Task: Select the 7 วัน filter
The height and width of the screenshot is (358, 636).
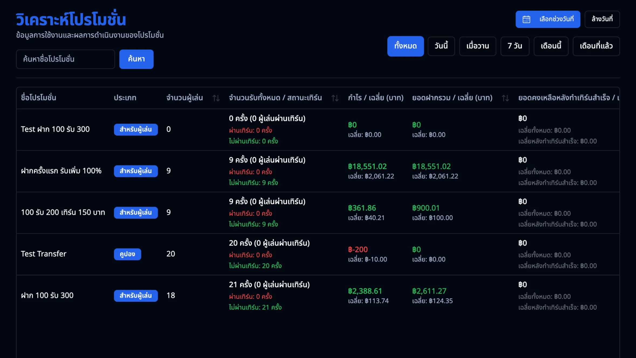Action: [x=515, y=46]
